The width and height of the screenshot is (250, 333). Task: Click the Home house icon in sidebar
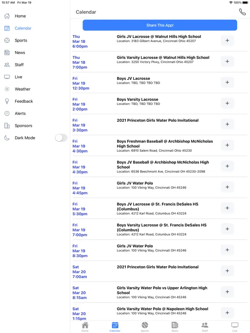(x=7, y=16)
